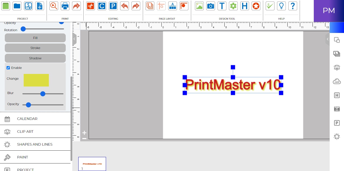
Task: Collapse the Shadow section
Action: (x=35, y=58)
